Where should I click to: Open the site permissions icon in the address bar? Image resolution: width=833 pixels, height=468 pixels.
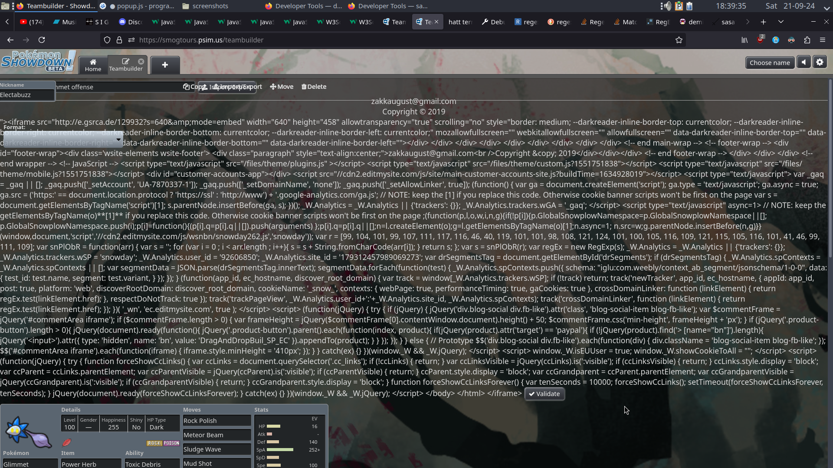click(x=131, y=40)
